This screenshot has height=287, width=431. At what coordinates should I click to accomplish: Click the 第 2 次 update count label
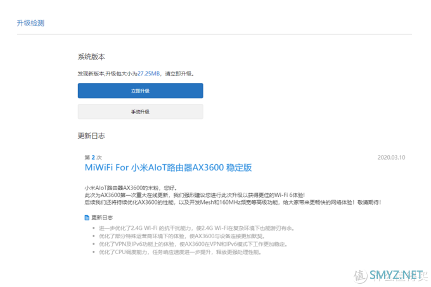coord(93,157)
